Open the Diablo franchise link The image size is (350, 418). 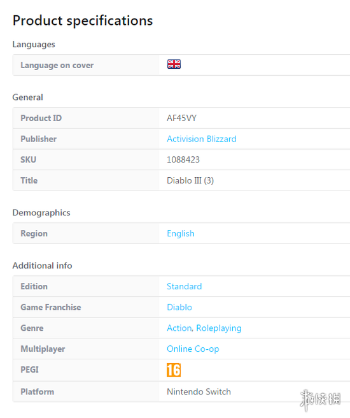pos(179,307)
